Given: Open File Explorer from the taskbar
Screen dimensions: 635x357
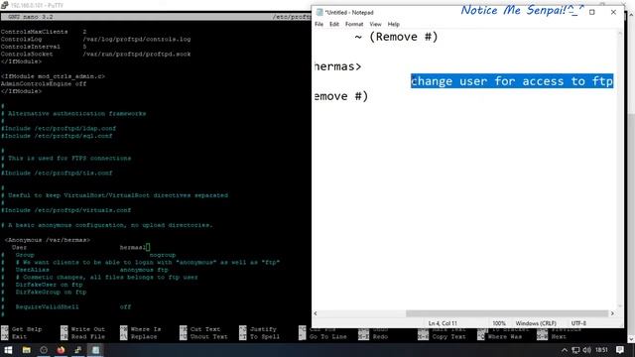Looking at the screenshot, I should (27, 350).
